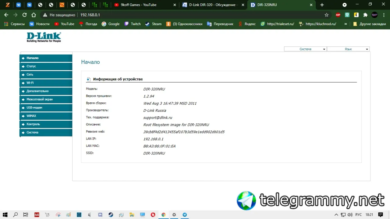
Task: Open the Settings gear on taskbar
Action: (174, 215)
